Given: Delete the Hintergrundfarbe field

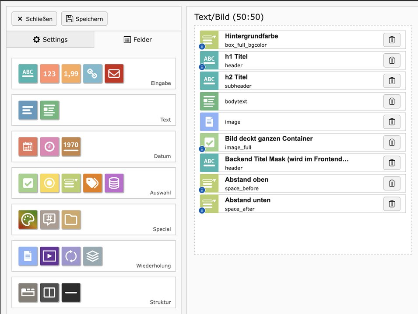Looking at the screenshot, I should coord(392,40).
